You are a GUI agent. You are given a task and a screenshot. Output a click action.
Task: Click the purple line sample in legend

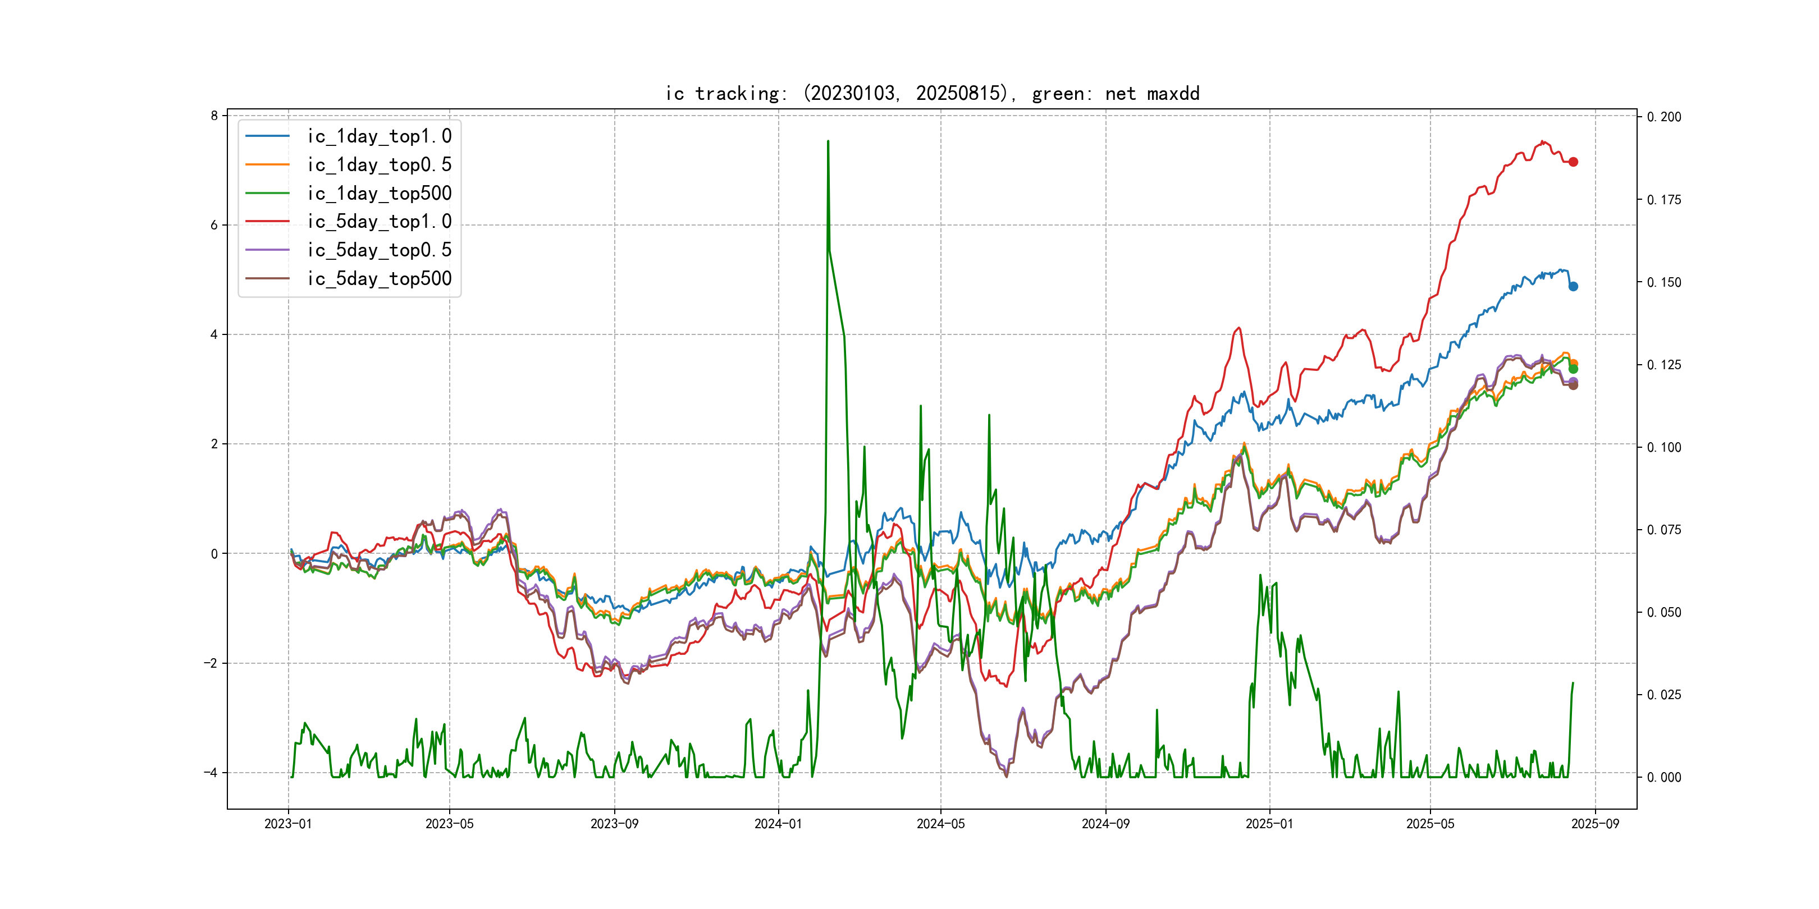pos(267,250)
